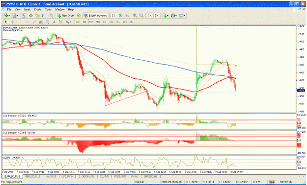The image size is (307, 185).
Task: Open the Data Window icon
Action: tap(31, 16)
